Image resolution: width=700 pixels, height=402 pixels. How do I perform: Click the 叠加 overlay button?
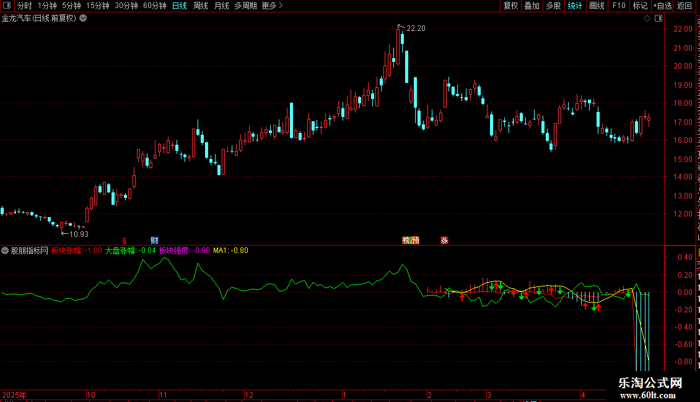tap(532, 6)
